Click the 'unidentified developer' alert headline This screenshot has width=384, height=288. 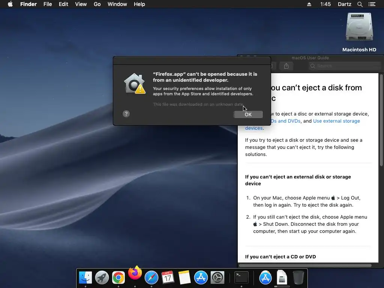[x=205, y=77]
